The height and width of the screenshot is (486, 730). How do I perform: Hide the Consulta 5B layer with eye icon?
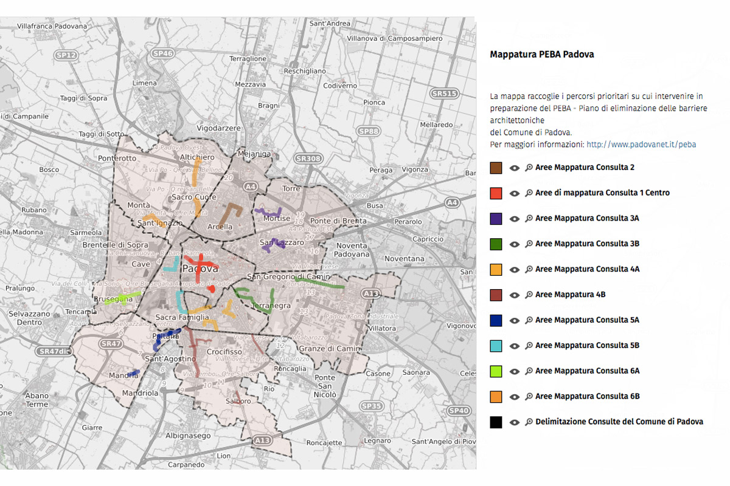tap(515, 346)
